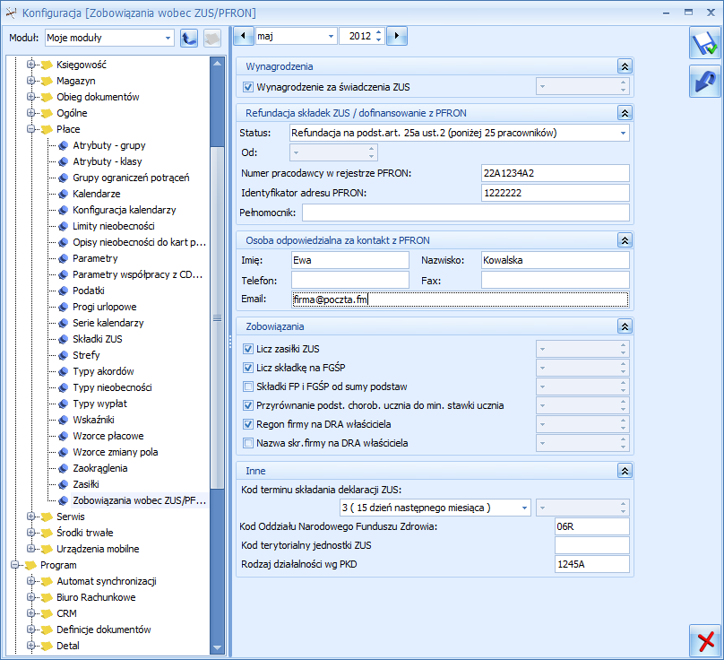Select Limity nieobecności tree item

pyautogui.click(x=114, y=226)
